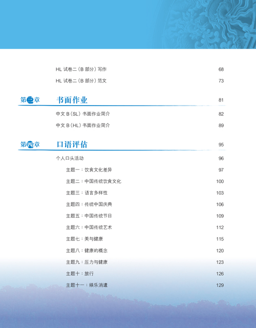Screen dimensions: 256x328
Task: Open 主题十一：娱乐消遣
Action: [x=87, y=285]
